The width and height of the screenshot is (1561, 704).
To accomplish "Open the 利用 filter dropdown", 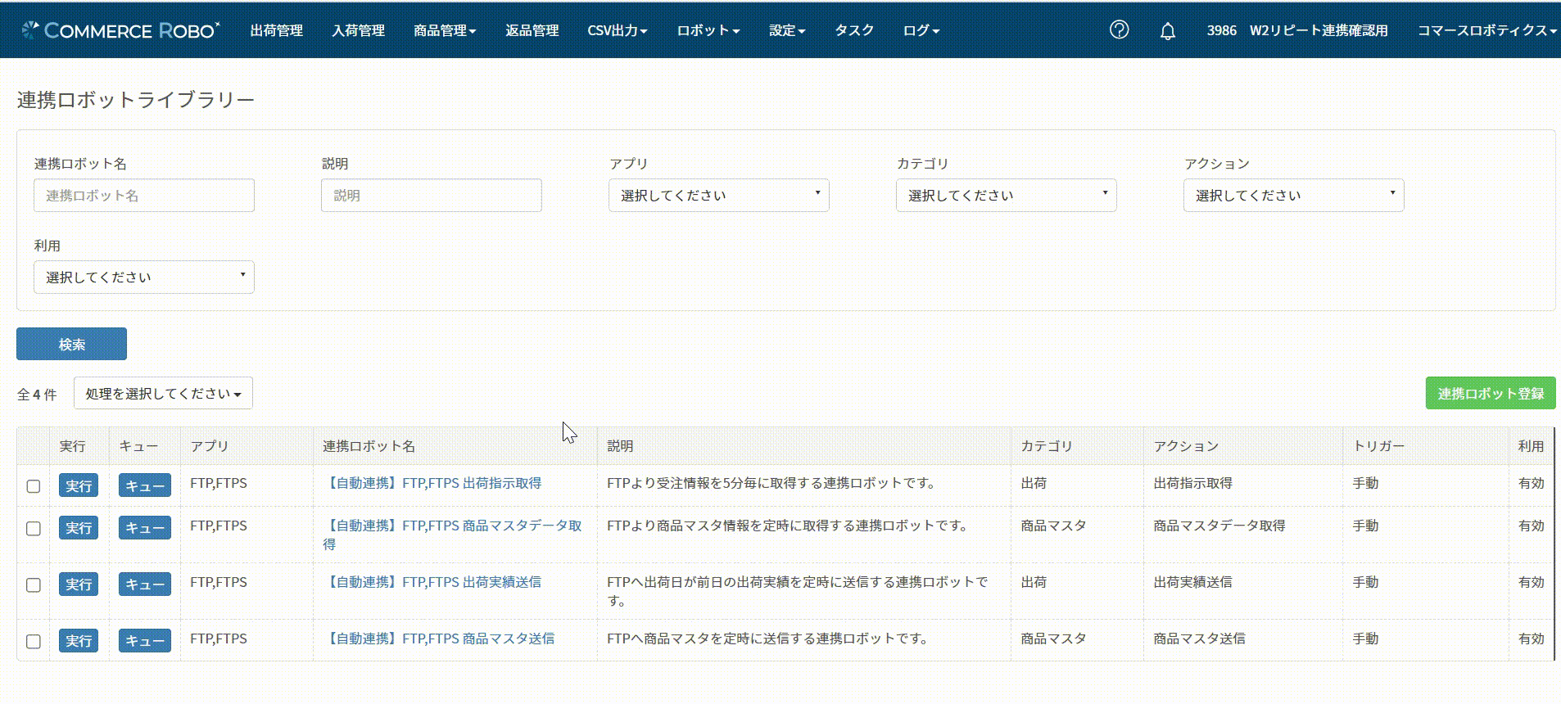I will (x=143, y=278).
